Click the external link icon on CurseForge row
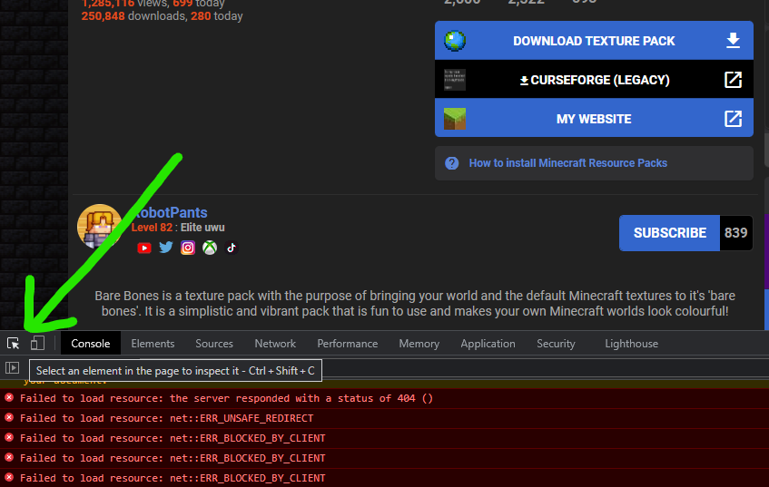 (733, 80)
